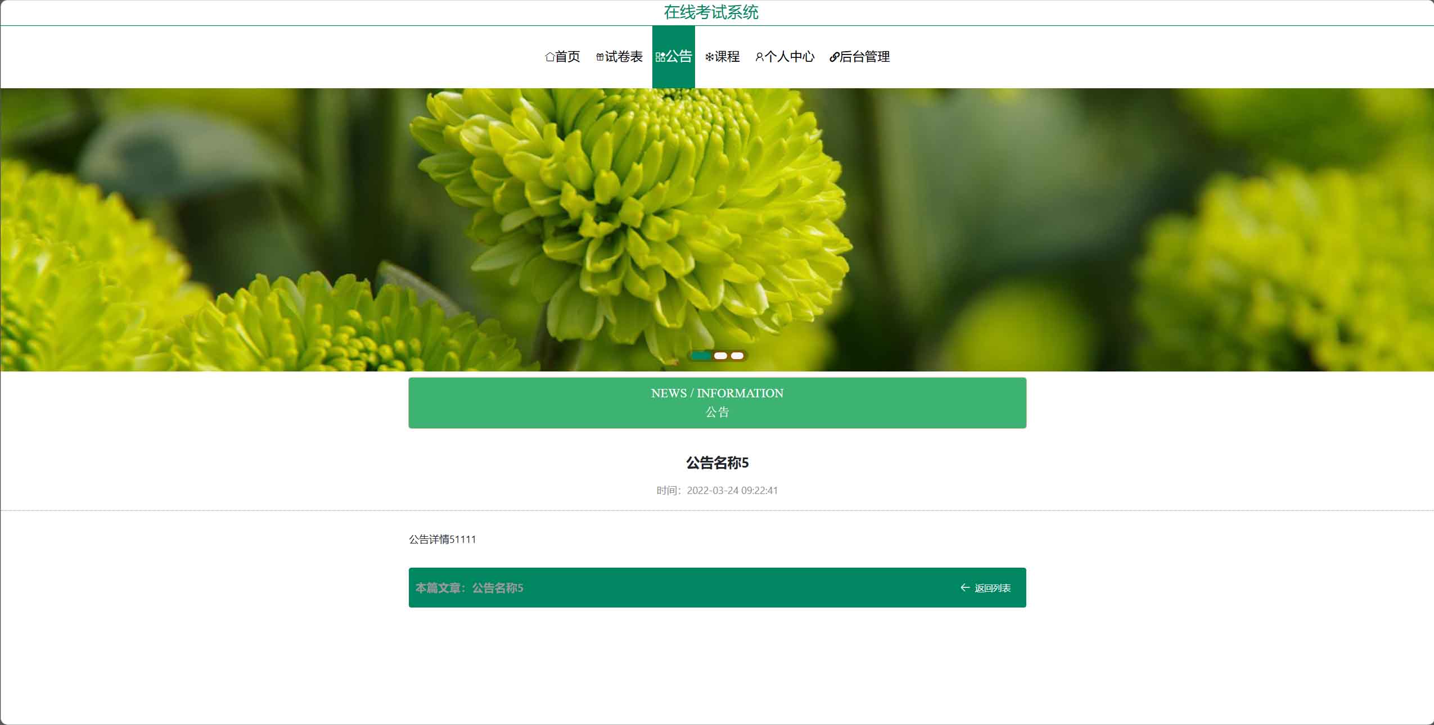Click the snowflake icon beside 课程
This screenshot has width=1434, height=725.
(710, 57)
